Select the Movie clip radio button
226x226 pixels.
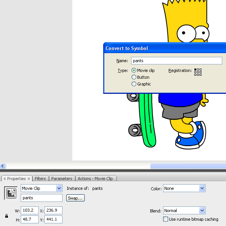(x=134, y=70)
